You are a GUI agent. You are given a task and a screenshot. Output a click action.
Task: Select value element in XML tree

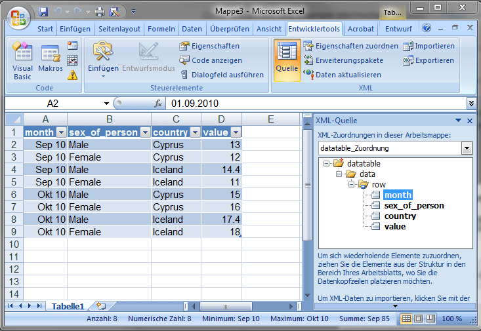pos(395,227)
